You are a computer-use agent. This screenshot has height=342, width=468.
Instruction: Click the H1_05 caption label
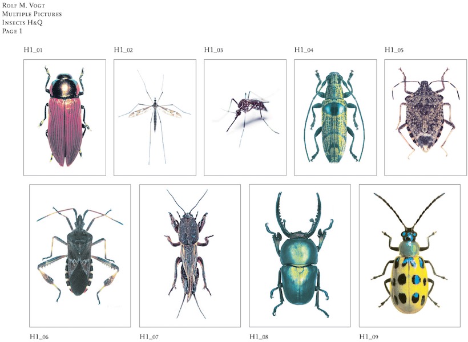[394, 50]
